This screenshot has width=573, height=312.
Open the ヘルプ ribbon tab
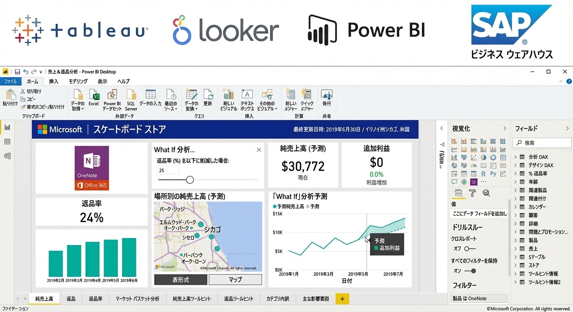(x=124, y=81)
